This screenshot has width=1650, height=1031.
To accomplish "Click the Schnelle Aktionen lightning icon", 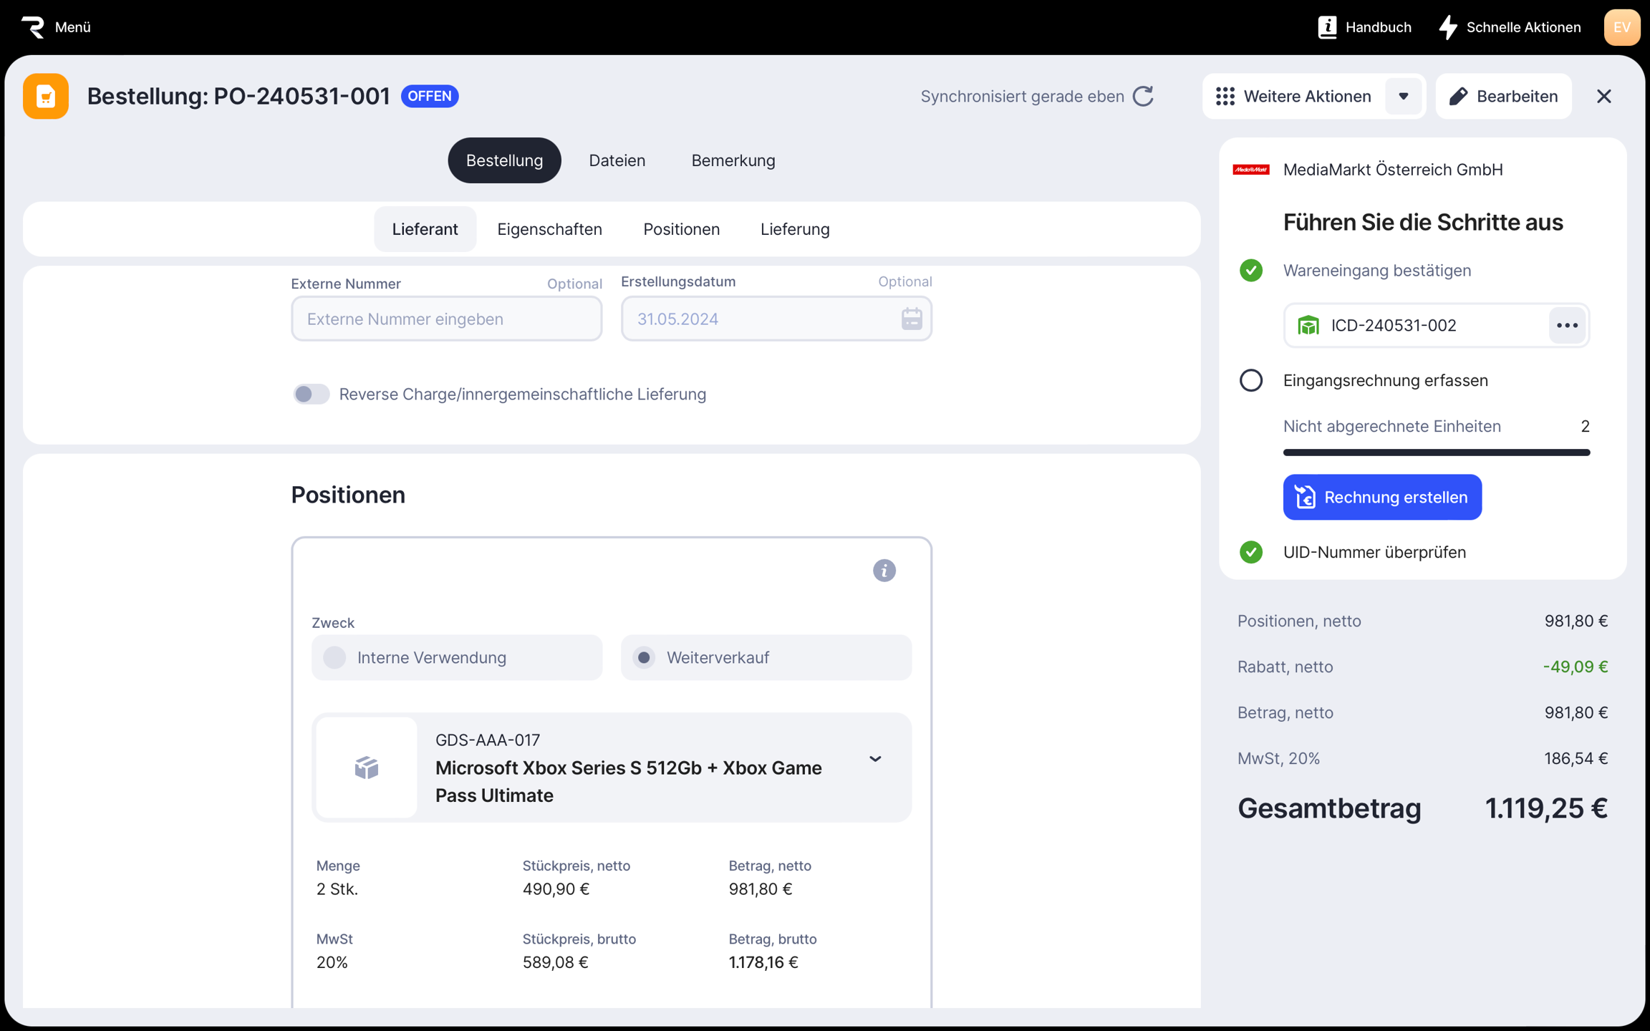I will (x=1448, y=27).
